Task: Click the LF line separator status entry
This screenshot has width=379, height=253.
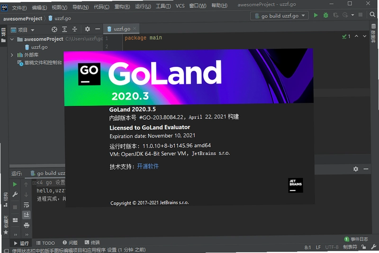Action: tap(318, 247)
